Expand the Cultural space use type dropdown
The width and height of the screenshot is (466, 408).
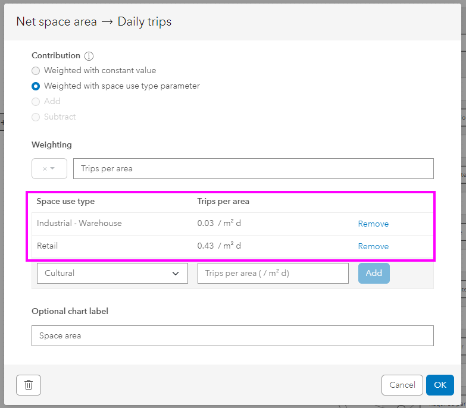[112, 273]
